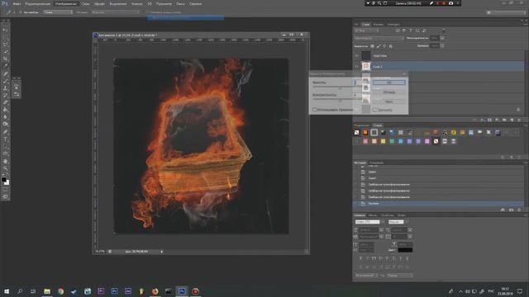Toggle the layer filtering on/off switch

(x=443, y=31)
